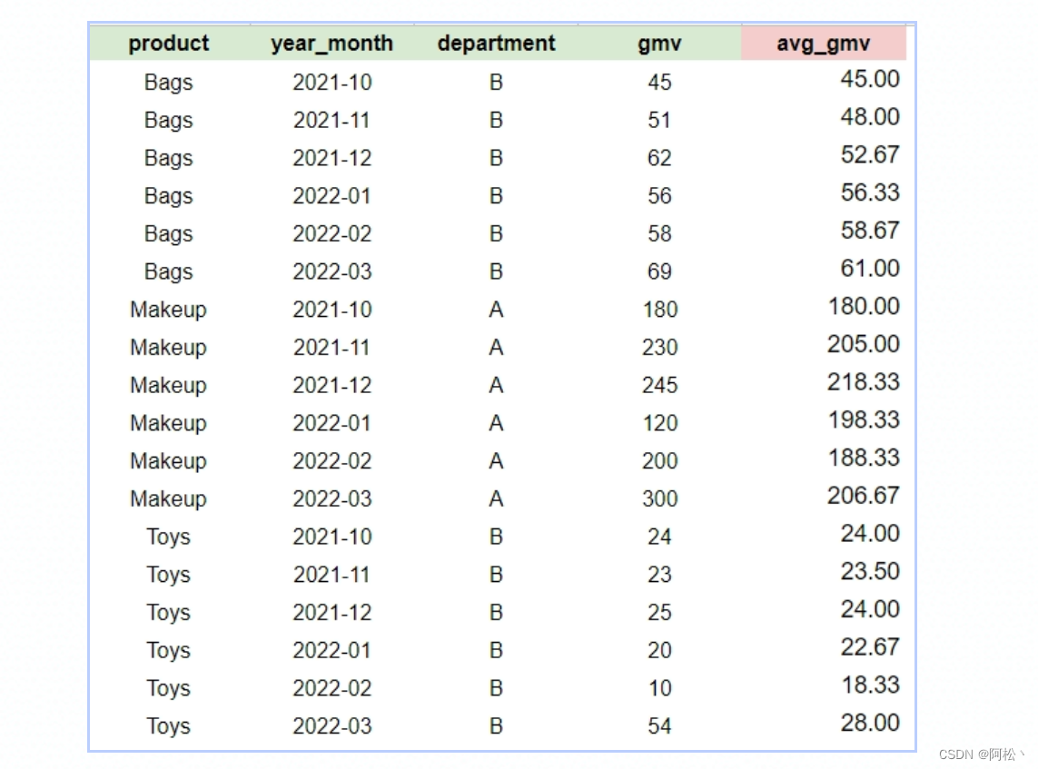This screenshot has height=769, width=1038.
Task: Select the avg_gmv value 18.33
Action: 869,685
